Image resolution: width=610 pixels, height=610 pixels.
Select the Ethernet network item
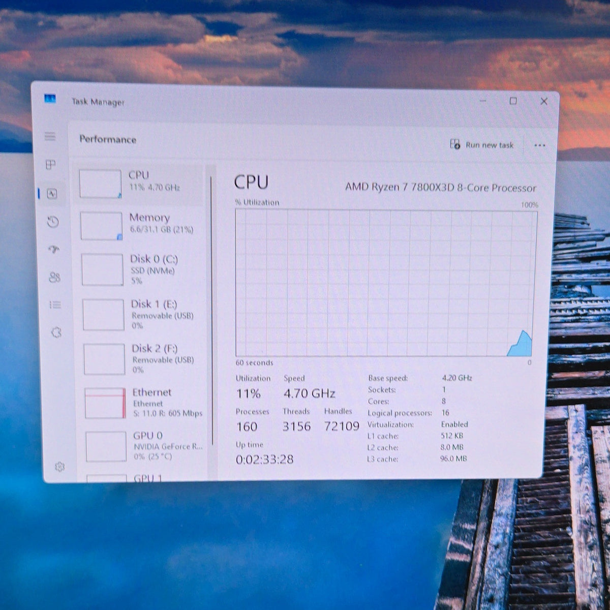click(x=143, y=403)
